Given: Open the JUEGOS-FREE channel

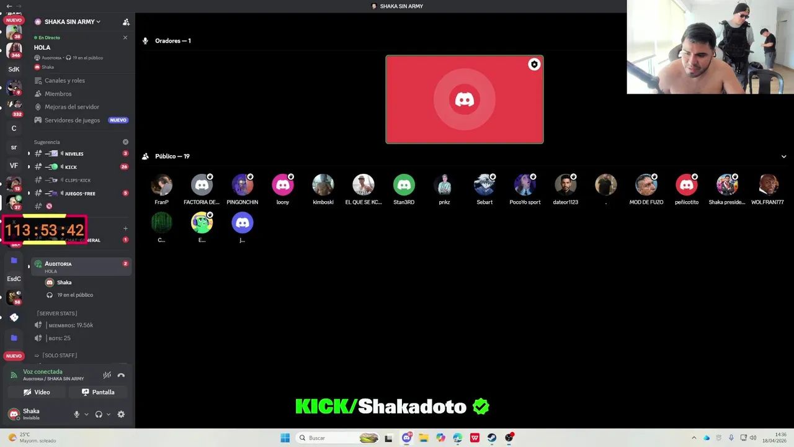Looking at the screenshot, I should [x=81, y=193].
